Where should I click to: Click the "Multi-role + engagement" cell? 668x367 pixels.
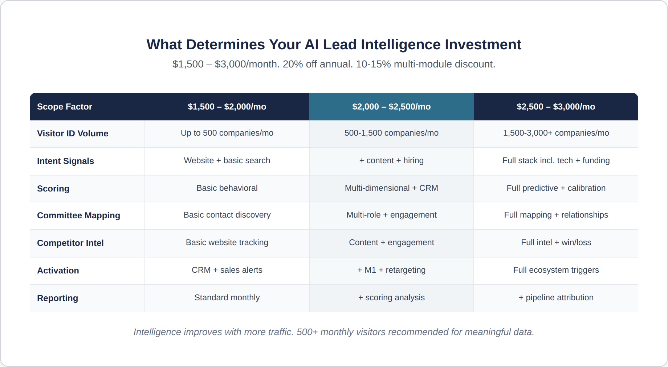click(391, 215)
